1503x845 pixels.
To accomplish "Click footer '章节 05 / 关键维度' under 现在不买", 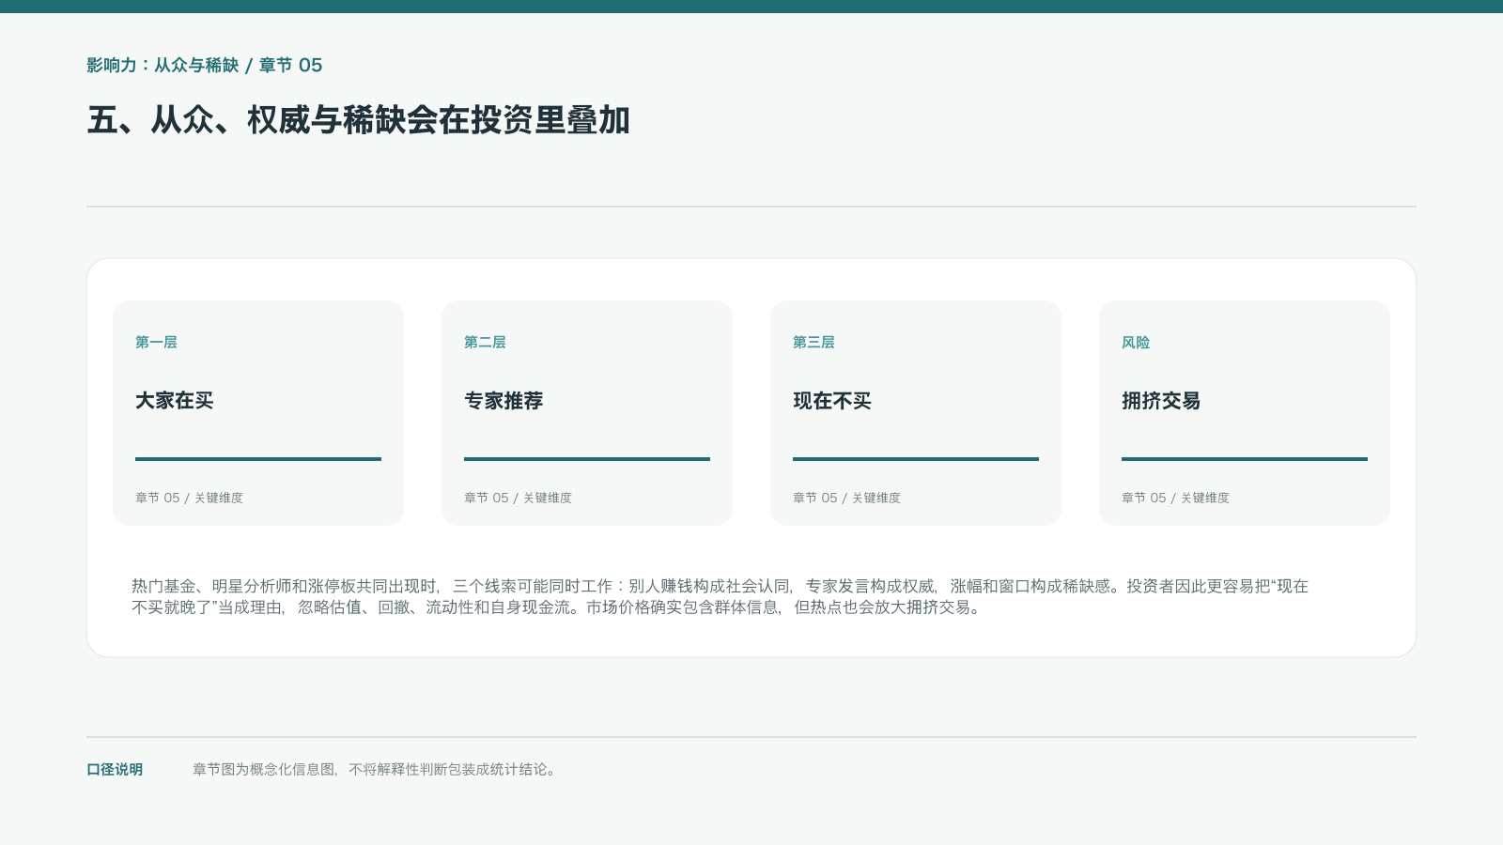I will 846,498.
